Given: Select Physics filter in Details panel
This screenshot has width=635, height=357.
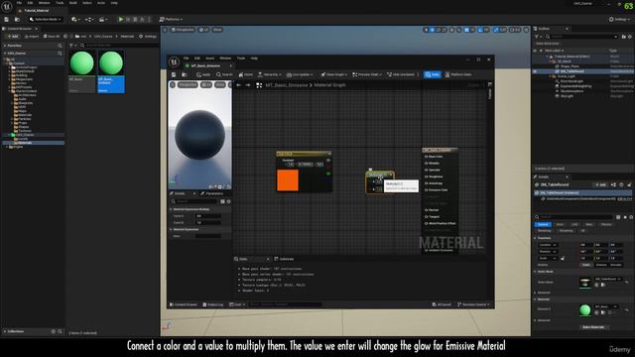Looking at the screenshot, I should click(x=606, y=224).
